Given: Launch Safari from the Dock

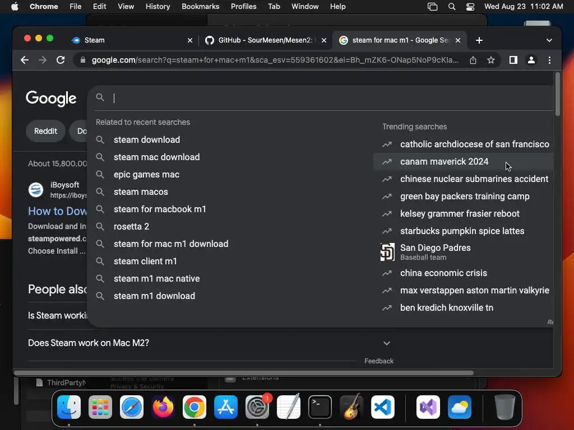Looking at the screenshot, I should click(132, 407).
